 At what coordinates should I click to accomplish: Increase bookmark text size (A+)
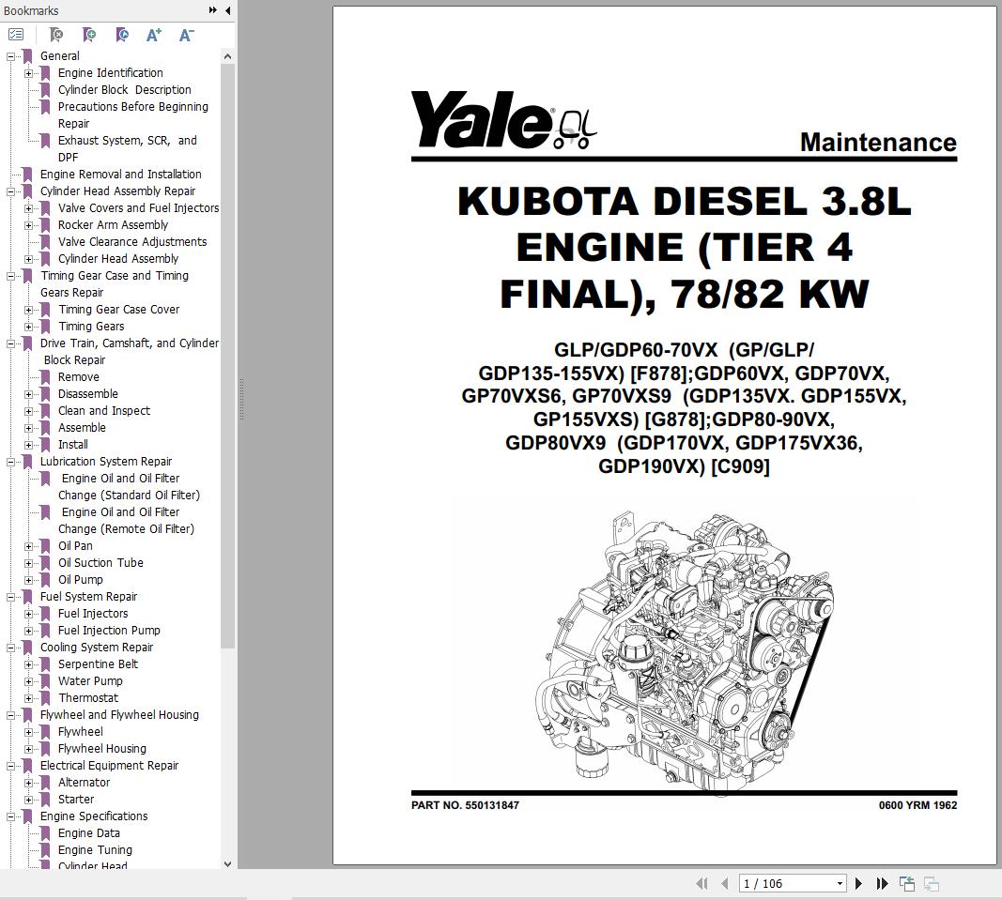[153, 35]
